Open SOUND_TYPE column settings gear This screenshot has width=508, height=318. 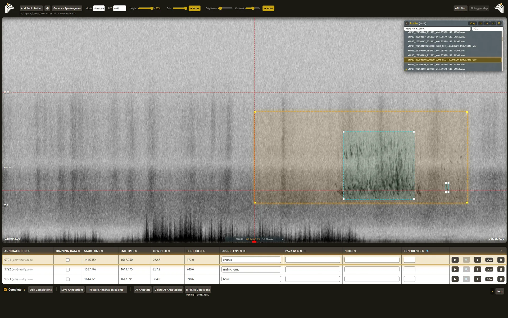244,251
